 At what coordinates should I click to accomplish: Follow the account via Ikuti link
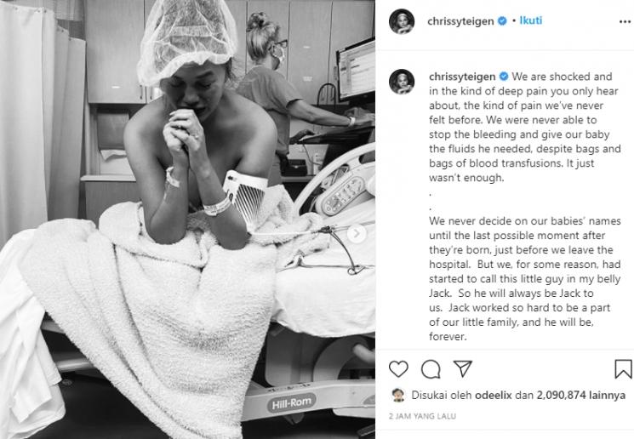click(x=530, y=20)
